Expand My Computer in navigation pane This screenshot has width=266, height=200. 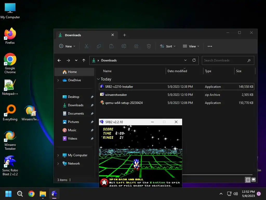[58, 155]
